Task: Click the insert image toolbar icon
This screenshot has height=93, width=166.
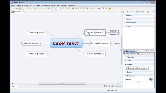Action: [76, 9]
